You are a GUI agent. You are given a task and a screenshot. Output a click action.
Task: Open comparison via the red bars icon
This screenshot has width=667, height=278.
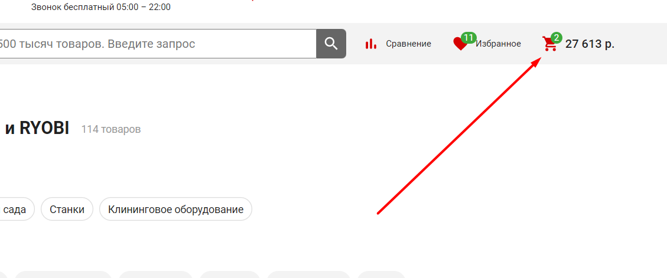click(371, 43)
